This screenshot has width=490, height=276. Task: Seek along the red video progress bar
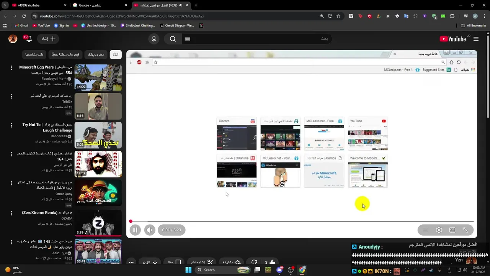(302, 221)
